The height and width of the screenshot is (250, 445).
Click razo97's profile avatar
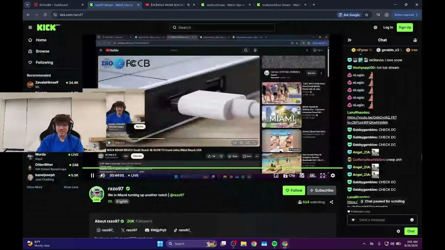(97, 194)
